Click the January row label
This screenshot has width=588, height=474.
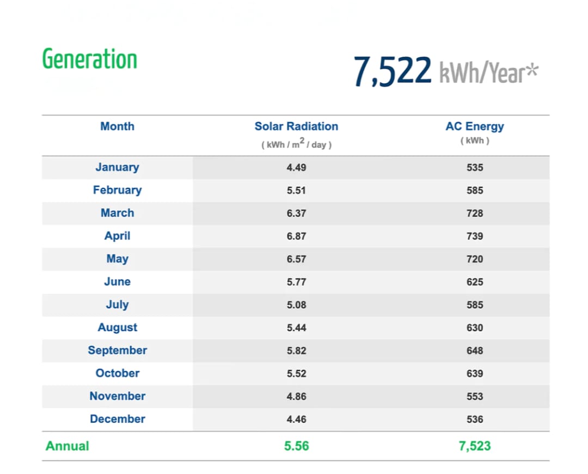click(117, 167)
